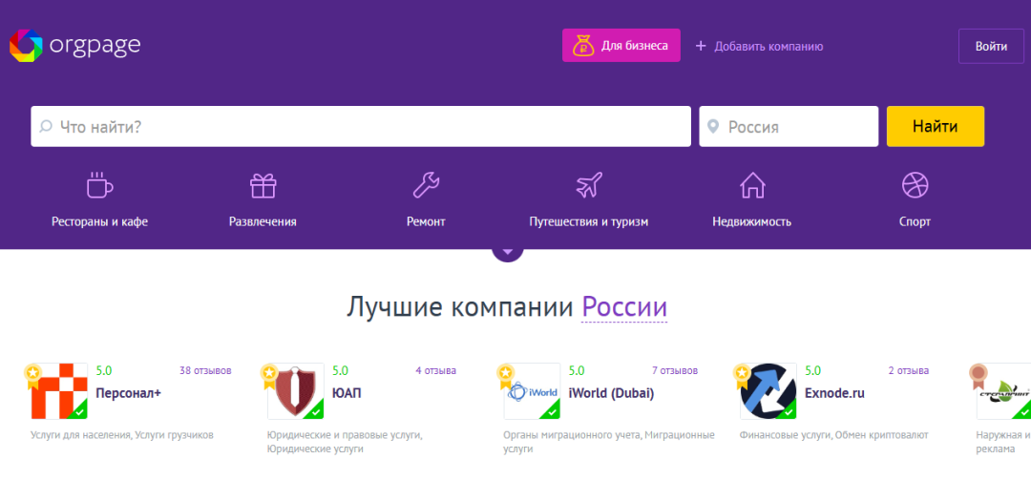
Task: Click the map pin icon in location field
Action: pos(713,127)
